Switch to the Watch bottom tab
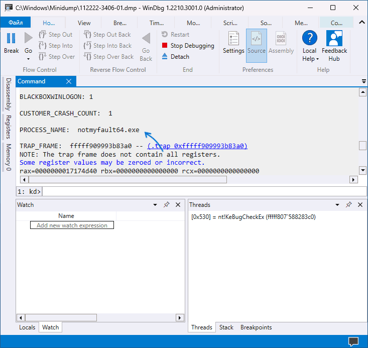Viewport: 368px width, 348px height. click(x=51, y=327)
